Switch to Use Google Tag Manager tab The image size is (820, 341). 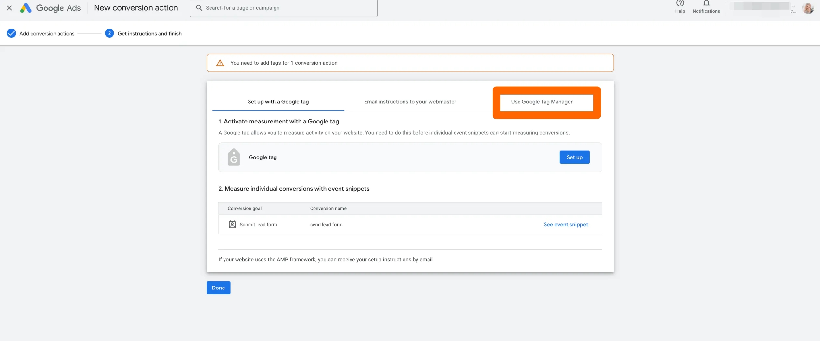tap(542, 102)
